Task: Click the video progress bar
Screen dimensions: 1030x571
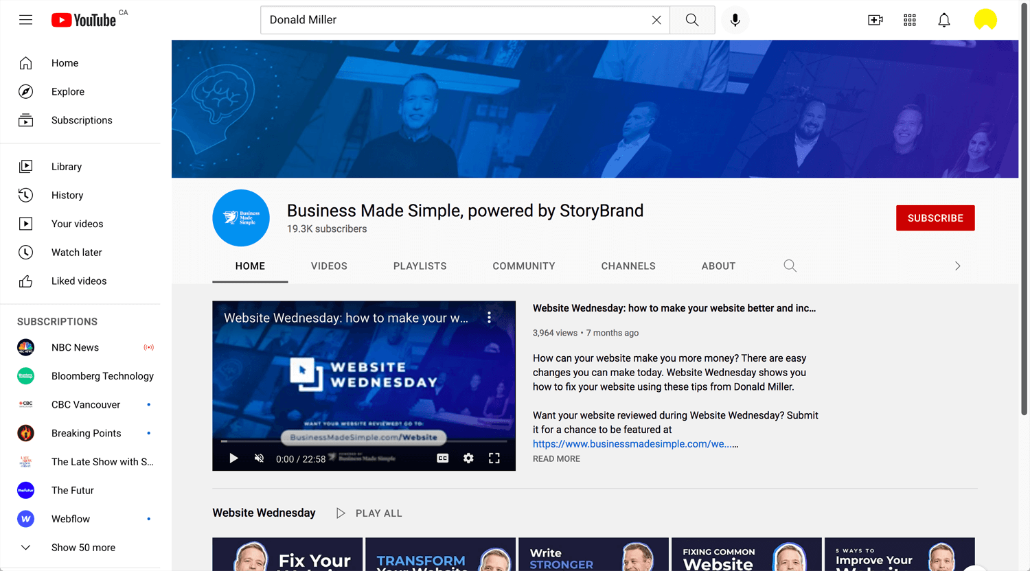Action: [x=364, y=441]
